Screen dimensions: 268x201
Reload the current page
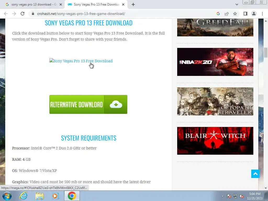pyautogui.click(x=23, y=14)
